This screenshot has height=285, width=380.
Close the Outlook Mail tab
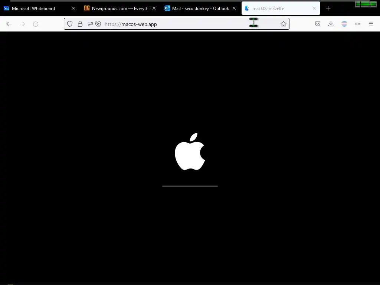click(234, 8)
